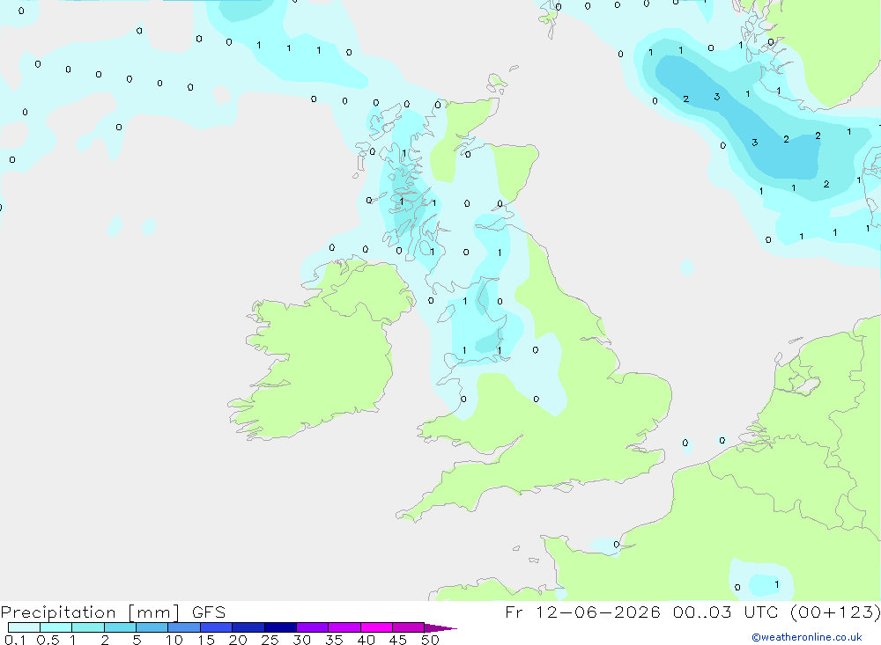Click the '10' legend scale label
Screen dimensions: 881x645
click(x=174, y=640)
